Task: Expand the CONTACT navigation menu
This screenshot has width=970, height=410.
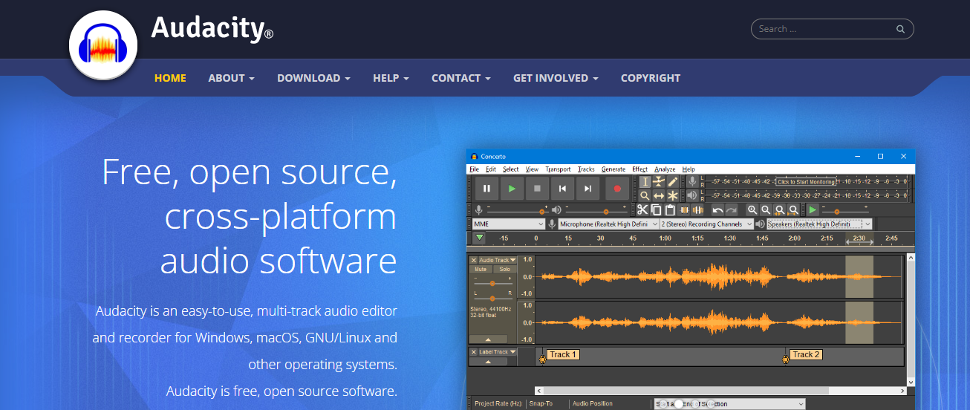Action: [461, 78]
